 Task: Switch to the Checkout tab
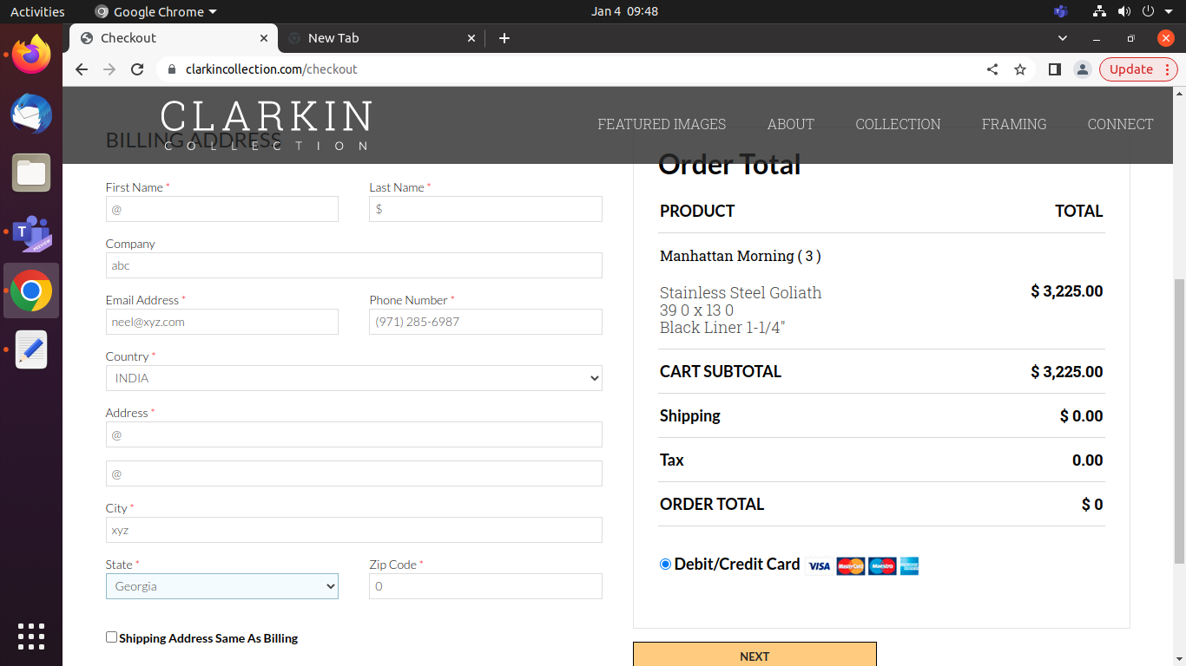click(x=174, y=38)
